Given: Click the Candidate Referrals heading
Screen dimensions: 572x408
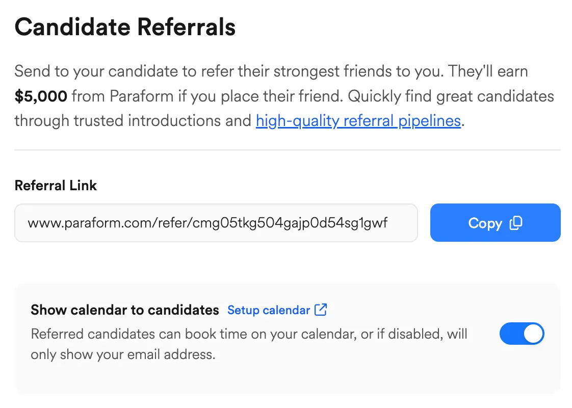Looking at the screenshot, I should pos(125,27).
